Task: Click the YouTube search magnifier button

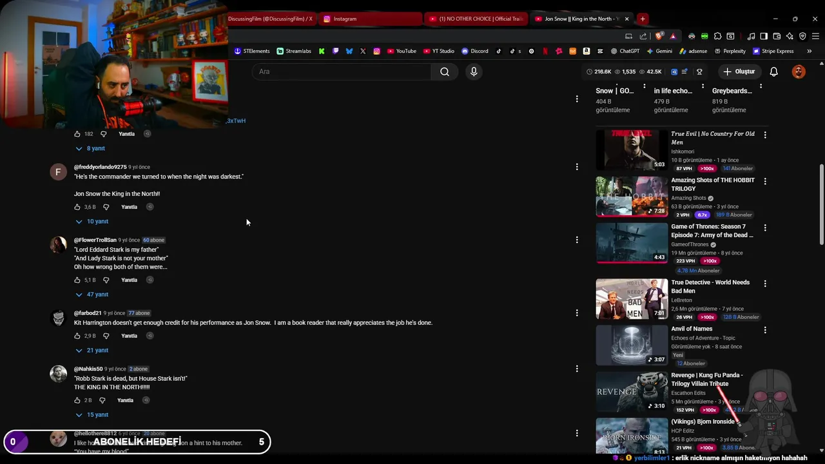Action: [445, 72]
